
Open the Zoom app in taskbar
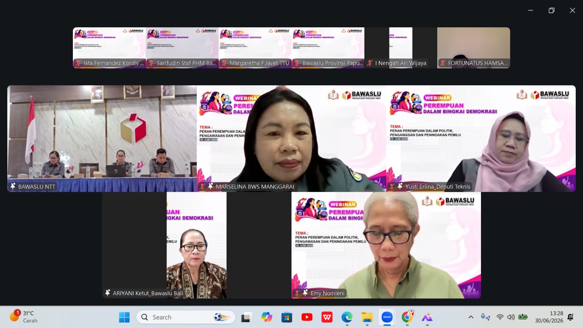(x=387, y=317)
